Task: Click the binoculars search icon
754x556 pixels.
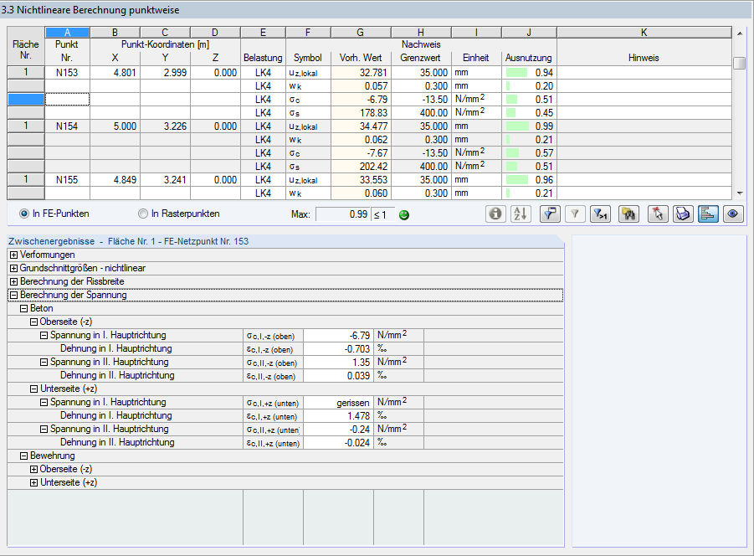Action: point(628,214)
